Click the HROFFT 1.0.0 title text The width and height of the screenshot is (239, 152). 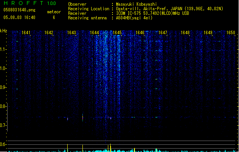point(30,3)
